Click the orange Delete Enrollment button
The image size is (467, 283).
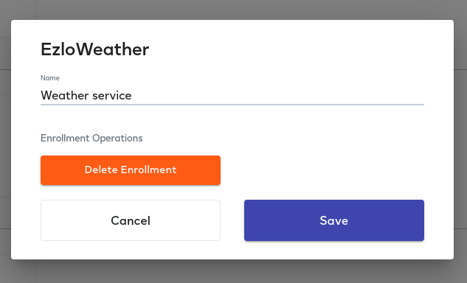[131, 170]
